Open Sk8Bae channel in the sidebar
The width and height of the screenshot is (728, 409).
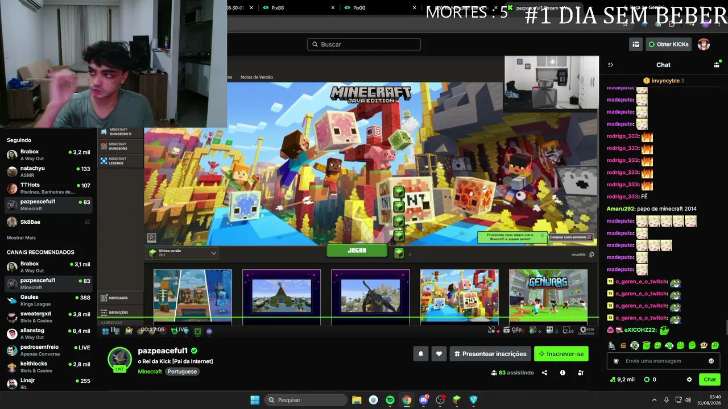tap(48, 222)
